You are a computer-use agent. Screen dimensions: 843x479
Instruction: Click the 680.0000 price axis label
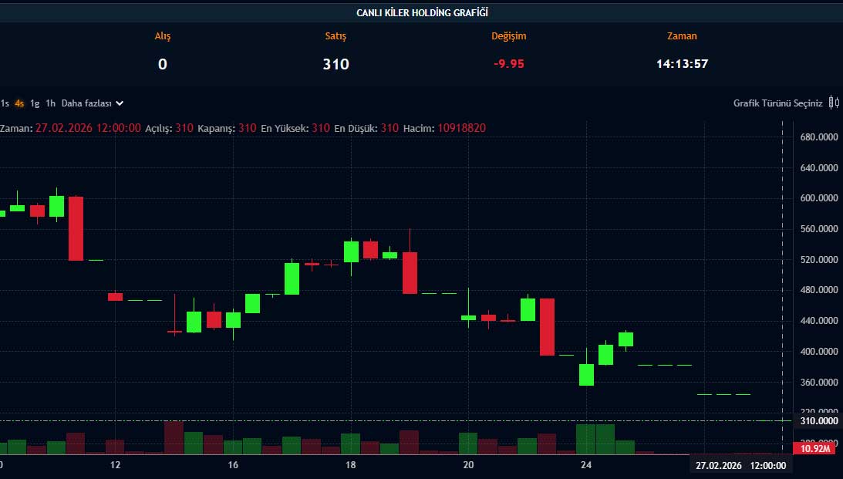[x=819, y=137]
